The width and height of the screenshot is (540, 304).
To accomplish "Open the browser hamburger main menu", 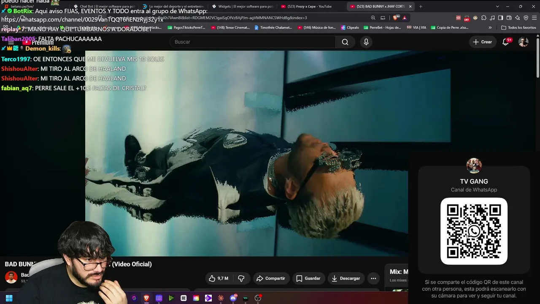I will point(534,18).
